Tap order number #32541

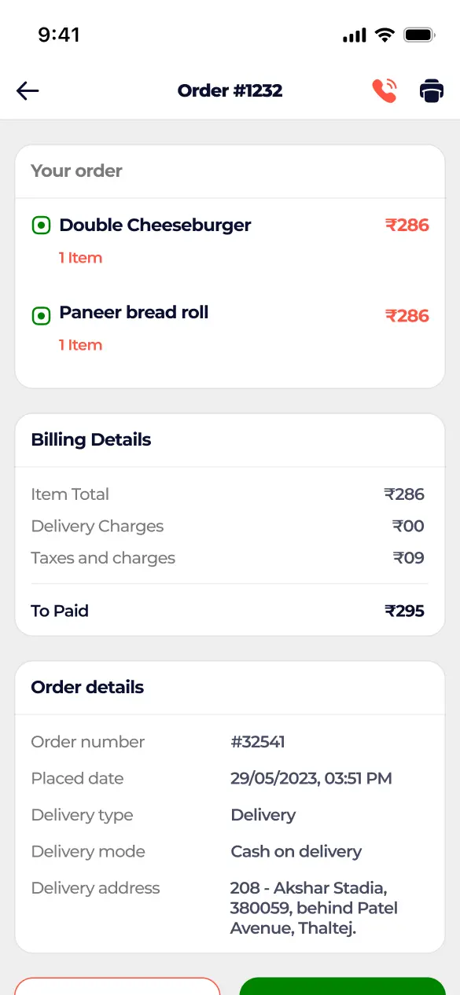click(x=258, y=742)
